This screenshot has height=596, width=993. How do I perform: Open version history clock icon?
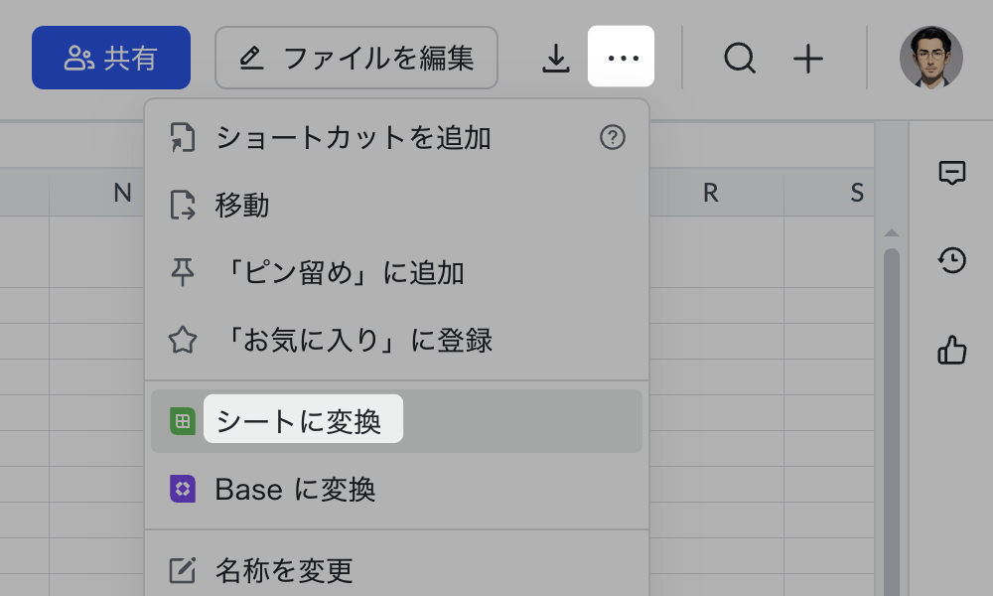[952, 260]
